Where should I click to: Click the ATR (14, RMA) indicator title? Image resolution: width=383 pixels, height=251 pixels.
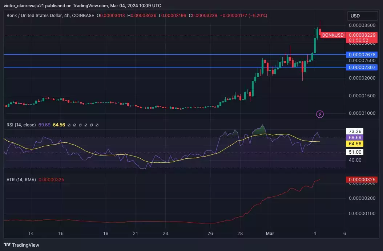click(x=21, y=180)
